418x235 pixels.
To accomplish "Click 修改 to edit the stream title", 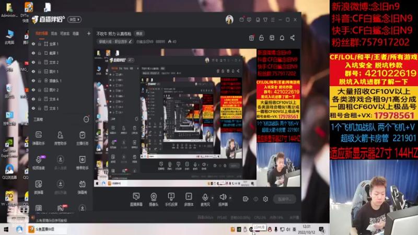I will [x=140, y=33].
